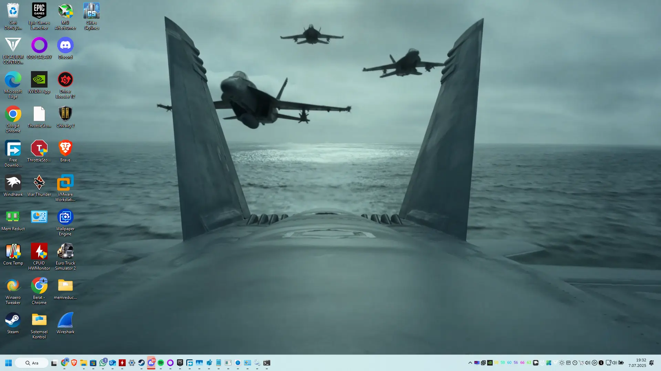Viewport: 661px width, 371px height.
Task: Select the Core Temp desktop icon
Action: point(13,254)
